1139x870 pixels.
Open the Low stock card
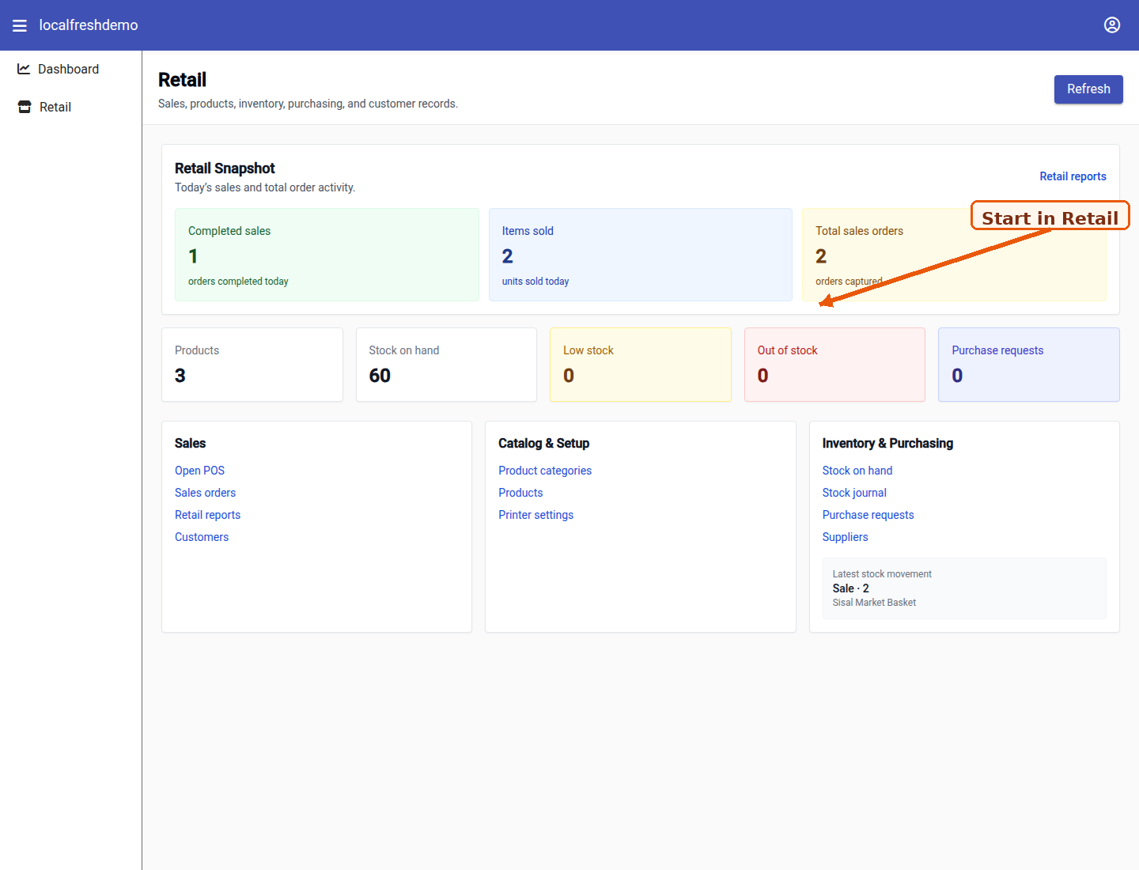point(641,365)
